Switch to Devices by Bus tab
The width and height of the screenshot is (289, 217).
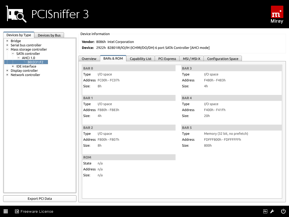point(49,35)
